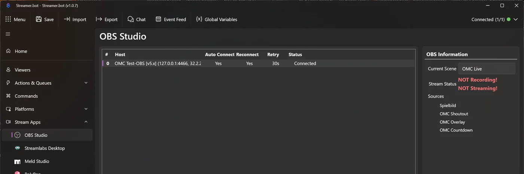This screenshot has width=524, height=174.
Task: Click the Save disk icon
Action: point(39,19)
